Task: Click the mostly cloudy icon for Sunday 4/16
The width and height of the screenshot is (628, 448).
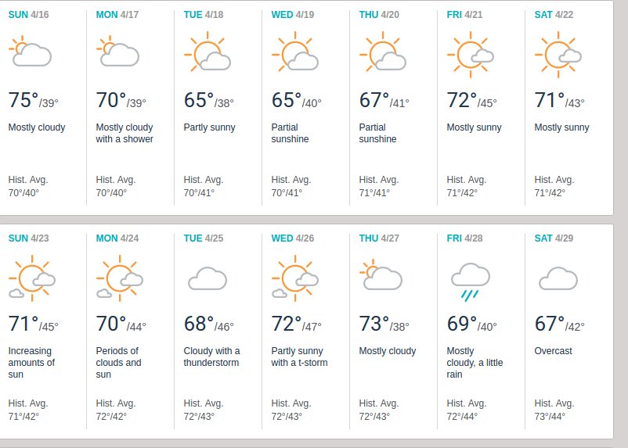Action: [31, 53]
